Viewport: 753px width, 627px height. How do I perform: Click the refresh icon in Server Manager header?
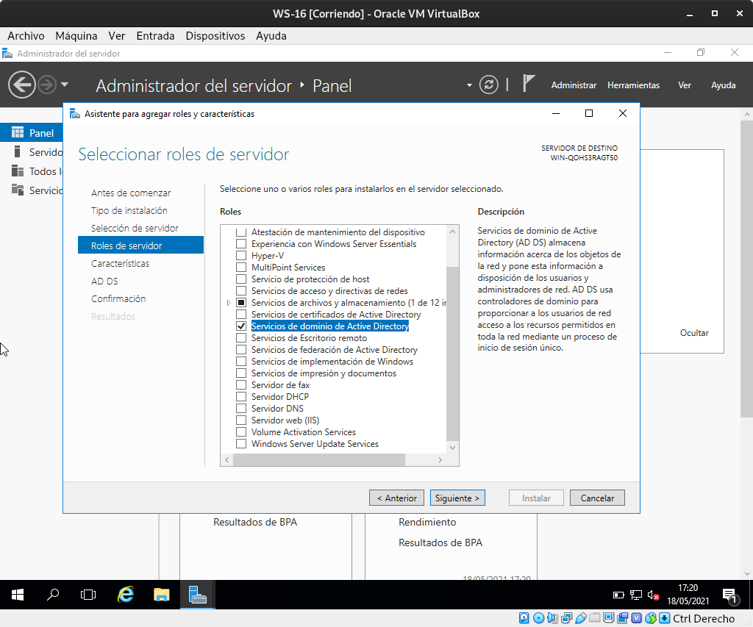[489, 85]
